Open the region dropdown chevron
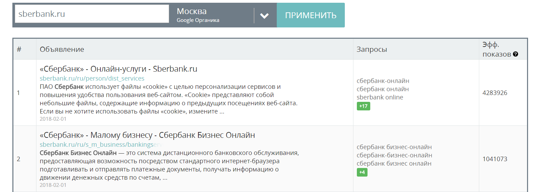 pyautogui.click(x=264, y=15)
